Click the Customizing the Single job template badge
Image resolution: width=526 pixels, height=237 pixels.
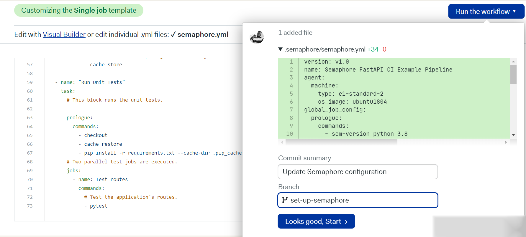coord(79,10)
